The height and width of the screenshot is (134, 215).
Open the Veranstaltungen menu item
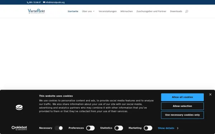[107, 11]
